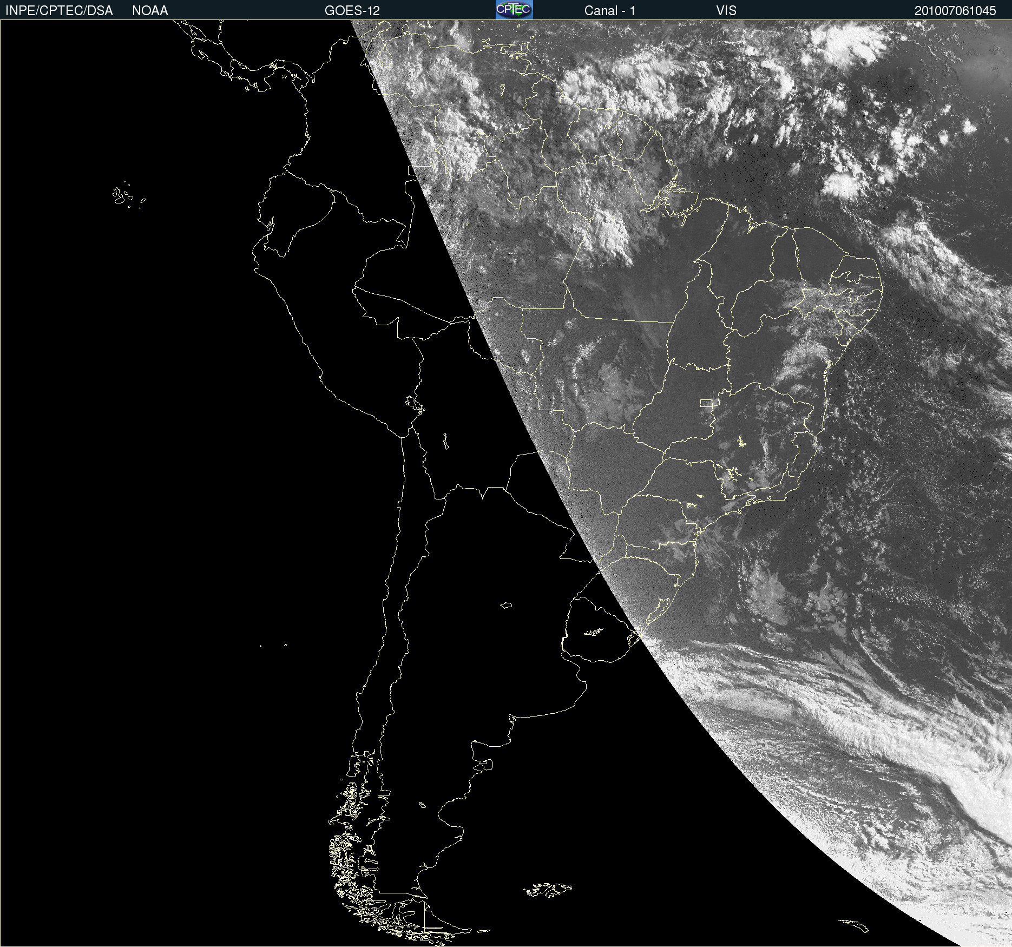Click the GOES-12 satellite label
Screen dimensions: 1012x947
click(x=352, y=11)
